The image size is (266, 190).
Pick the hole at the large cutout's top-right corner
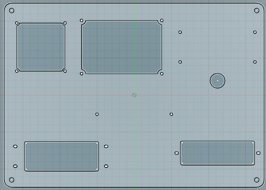pos(162,21)
